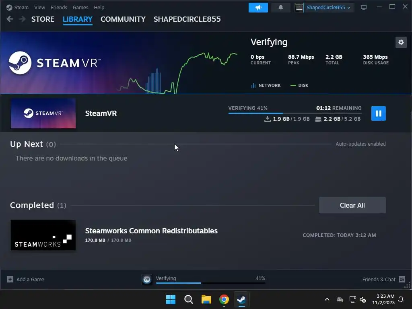Pause the SteamVR verification
Viewport: 412px width, 309px height.
coord(378,113)
